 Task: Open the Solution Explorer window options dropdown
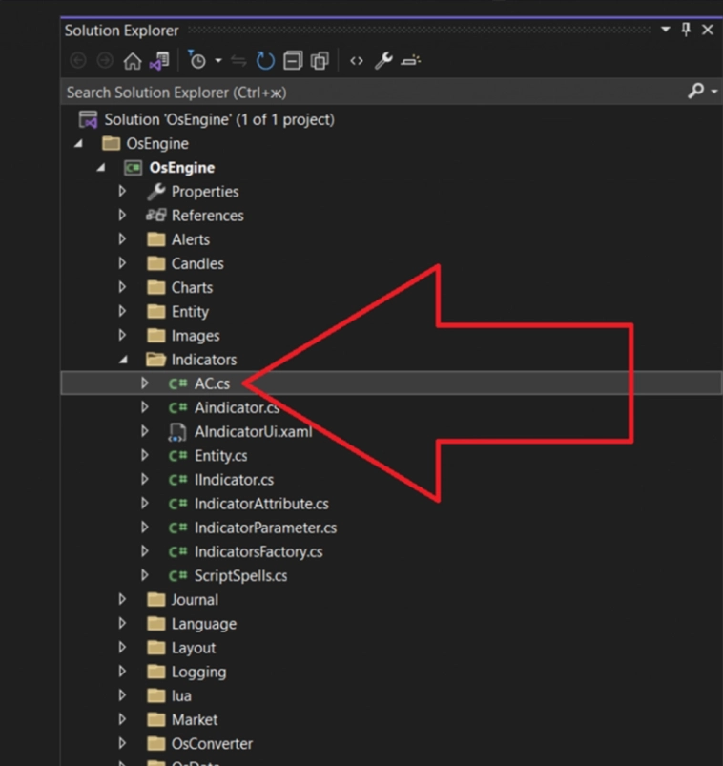click(x=665, y=30)
